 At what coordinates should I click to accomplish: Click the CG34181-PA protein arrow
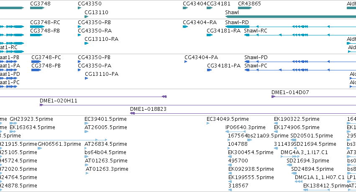pos(209,70)
